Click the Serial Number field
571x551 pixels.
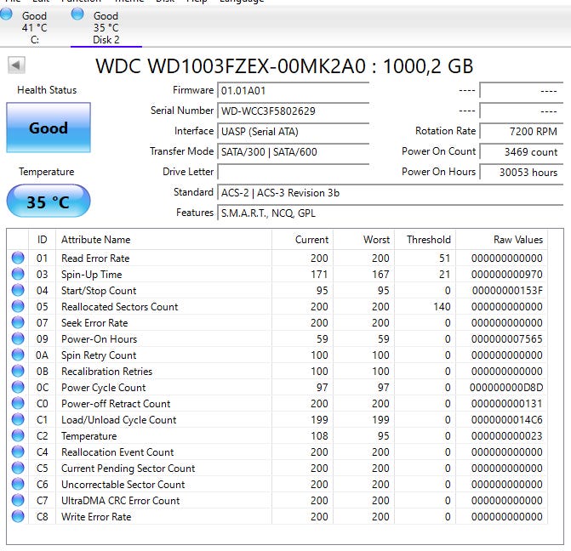[293, 111]
